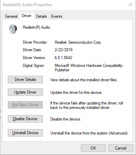Click the Realtek speaker device icon

pyautogui.click(x=13, y=29)
